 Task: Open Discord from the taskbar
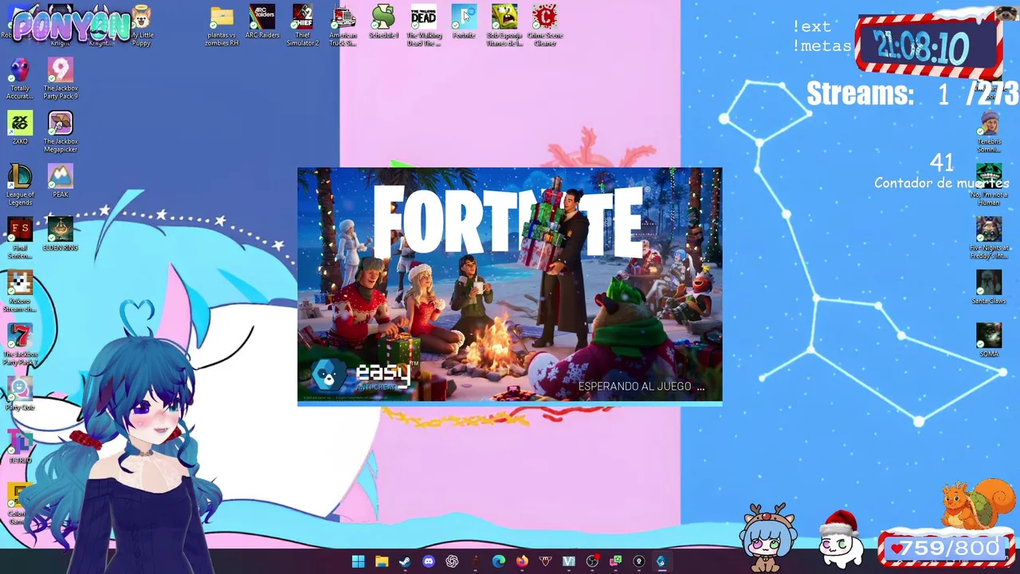pyautogui.click(x=429, y=561)
